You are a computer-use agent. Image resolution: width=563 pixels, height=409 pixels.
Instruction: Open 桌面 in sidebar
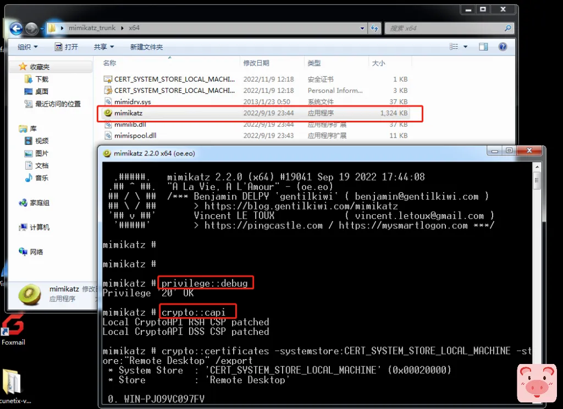click(42, 91)
